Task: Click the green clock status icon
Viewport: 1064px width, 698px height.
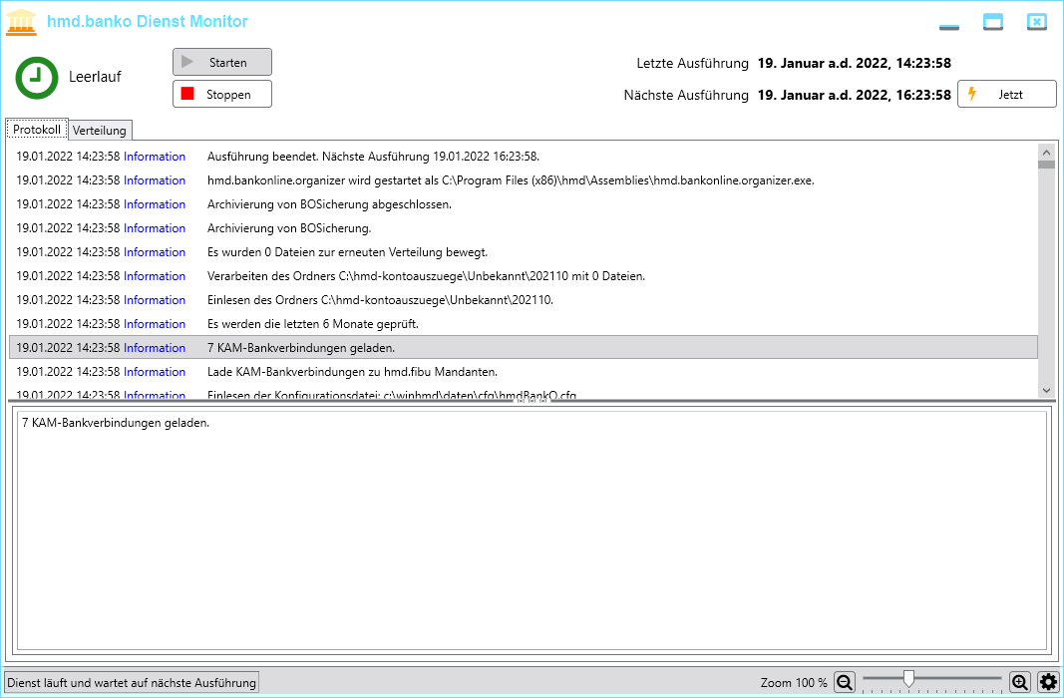Action: pos(37,77)
